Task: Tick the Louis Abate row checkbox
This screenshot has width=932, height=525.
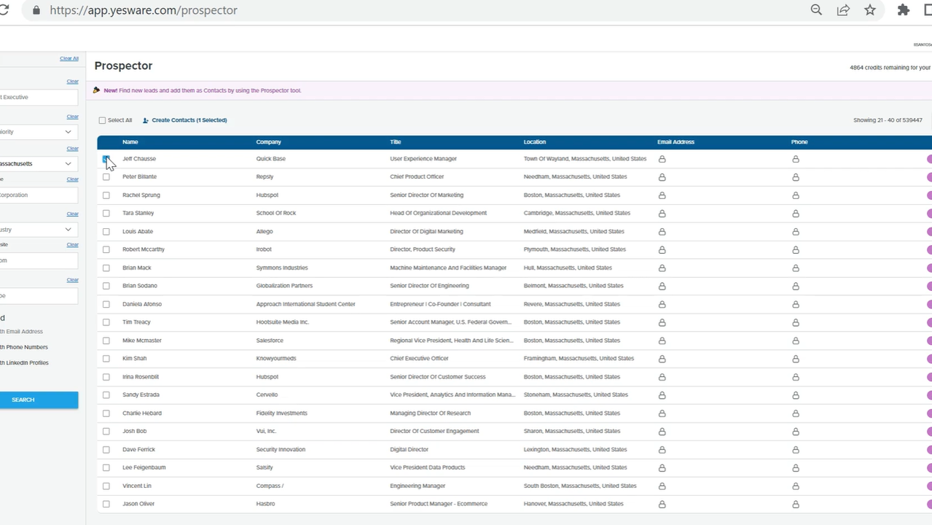Action: click(106, 231)
